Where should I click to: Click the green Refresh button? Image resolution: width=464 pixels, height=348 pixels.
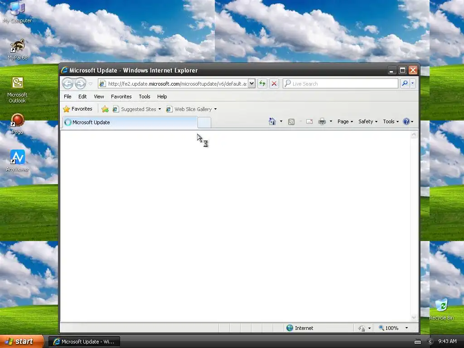(262, 84)
